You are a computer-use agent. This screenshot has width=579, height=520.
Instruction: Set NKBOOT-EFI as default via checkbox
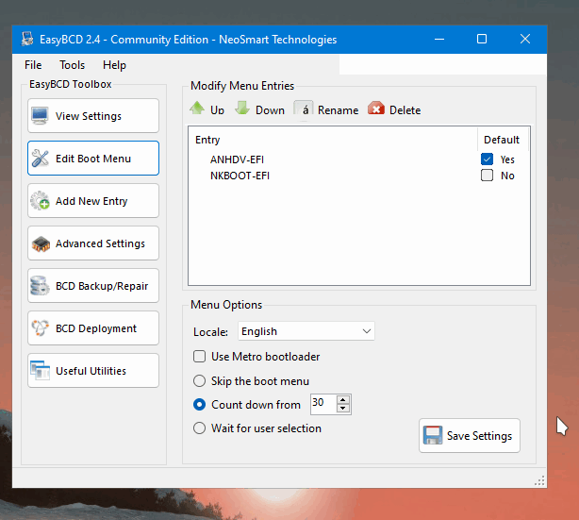[x=487, y=176]
